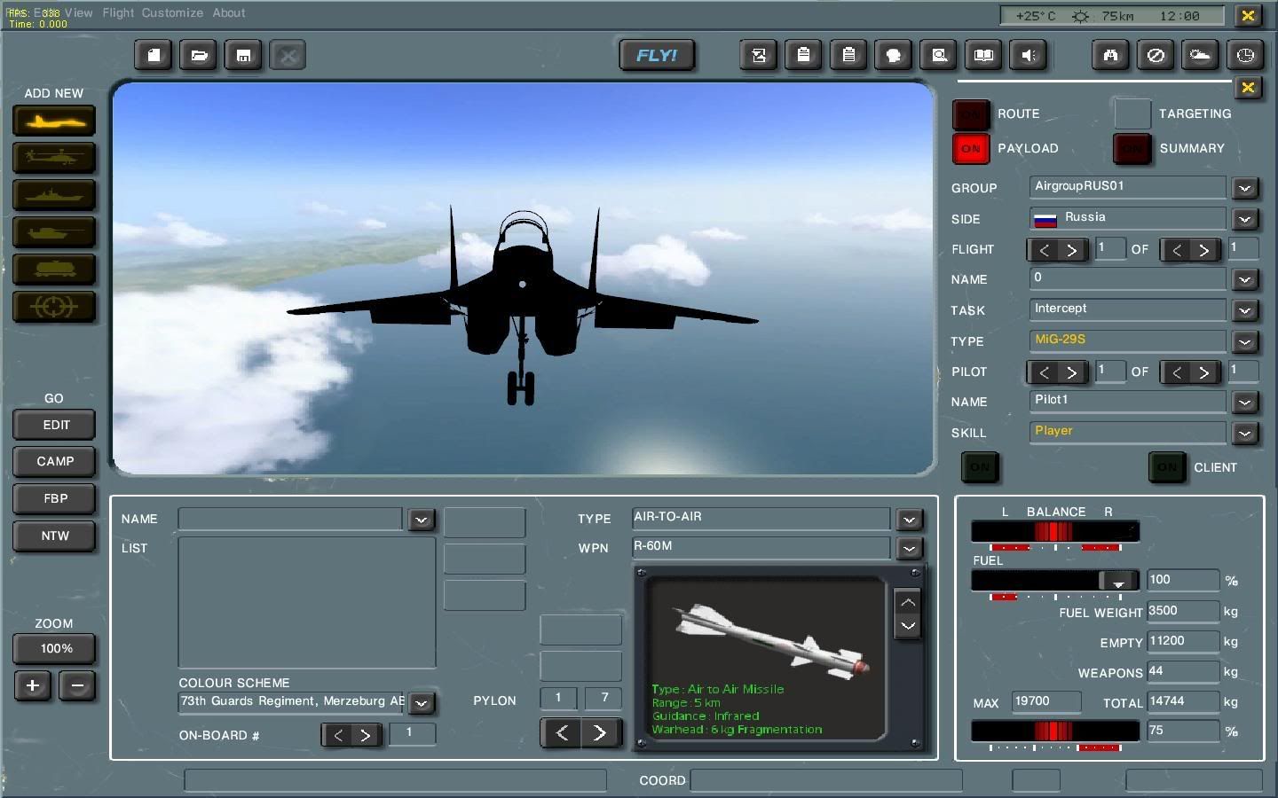Open the encyclopedia book icon
Screen dimensions: 1278x798
tap(983, 56)
